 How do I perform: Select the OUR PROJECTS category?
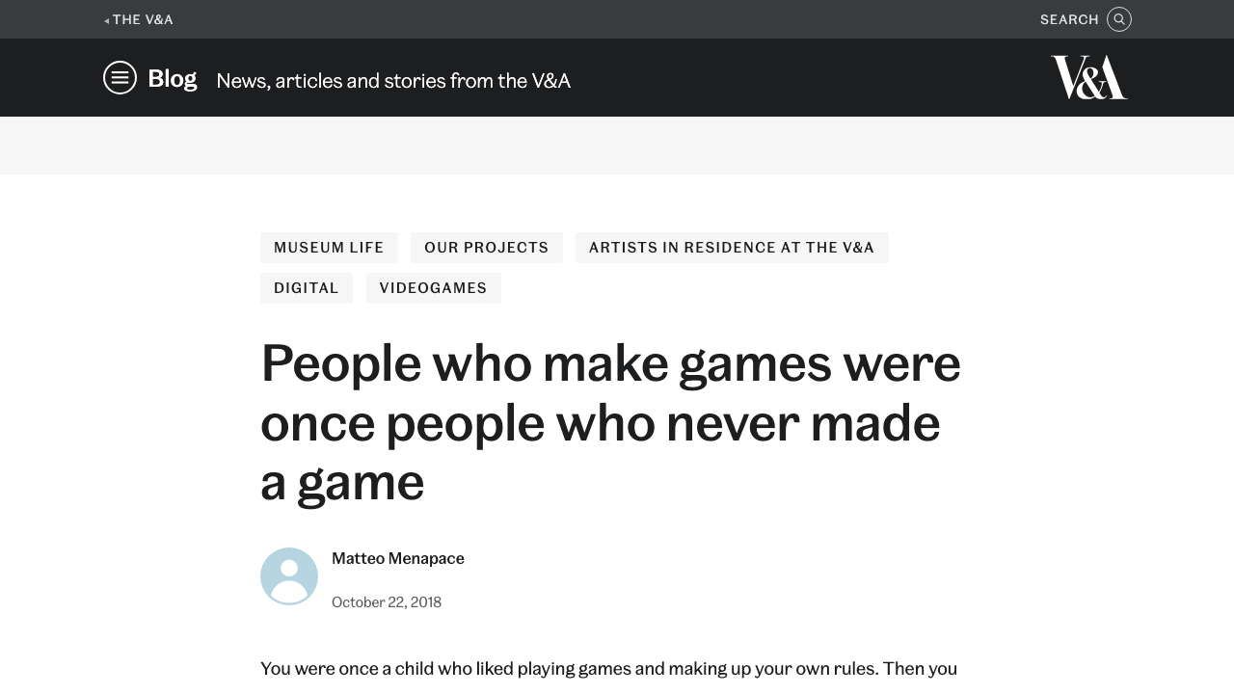pyautogui.click(x=486, y=248)
